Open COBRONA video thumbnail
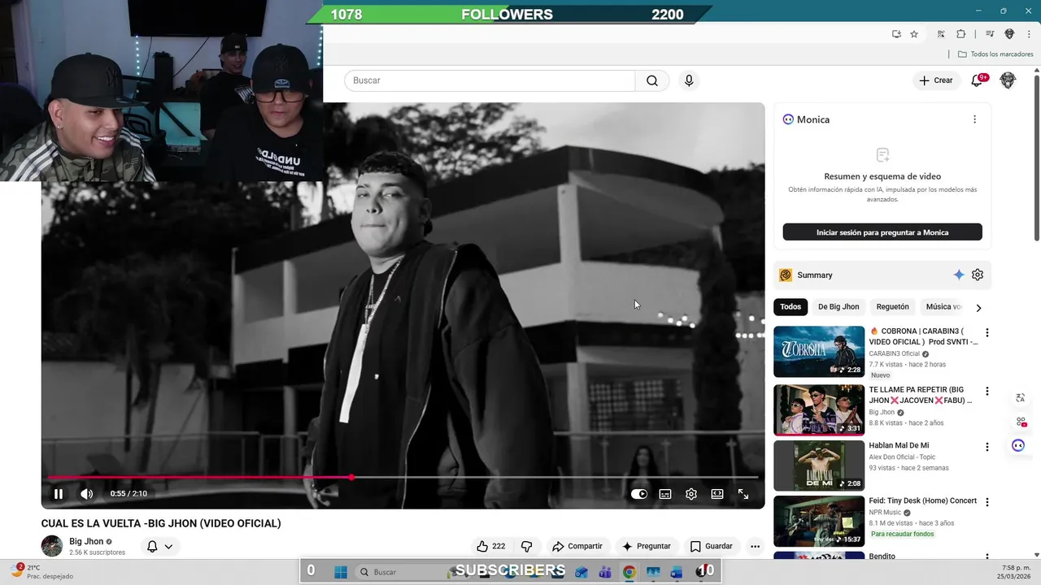This screenshot has height=585, width=1041. (x=819, y=352)
